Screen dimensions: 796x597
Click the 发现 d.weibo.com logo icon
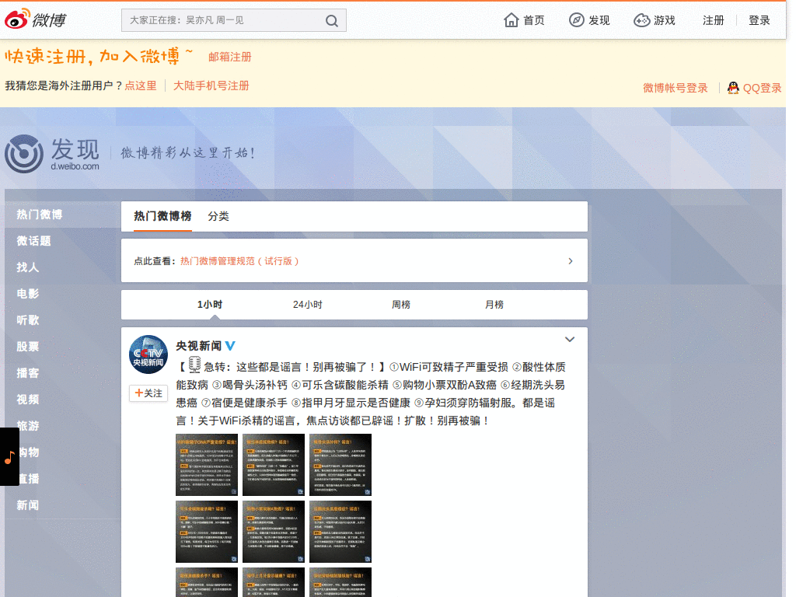click(x=24, y=154)
